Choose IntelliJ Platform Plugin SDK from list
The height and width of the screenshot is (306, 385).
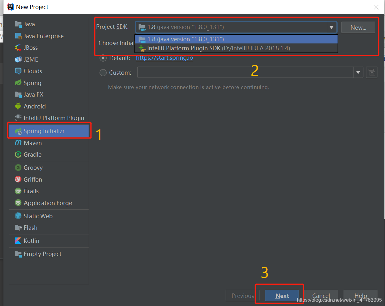pos(236,48)
